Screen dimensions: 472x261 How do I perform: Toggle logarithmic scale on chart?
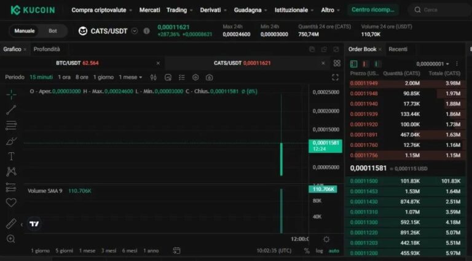(x=320, y=251)
